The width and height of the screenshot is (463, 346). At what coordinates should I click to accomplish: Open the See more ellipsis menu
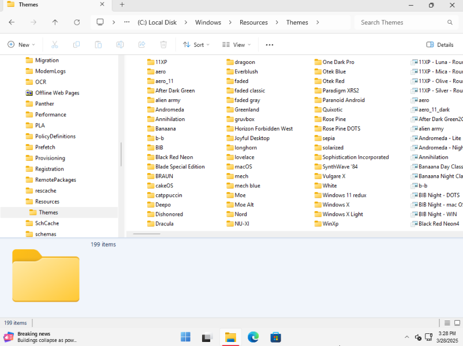[269, 45]
